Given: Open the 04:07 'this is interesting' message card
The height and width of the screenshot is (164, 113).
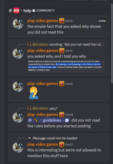Looking at the screenshot, I should (59, 147).
